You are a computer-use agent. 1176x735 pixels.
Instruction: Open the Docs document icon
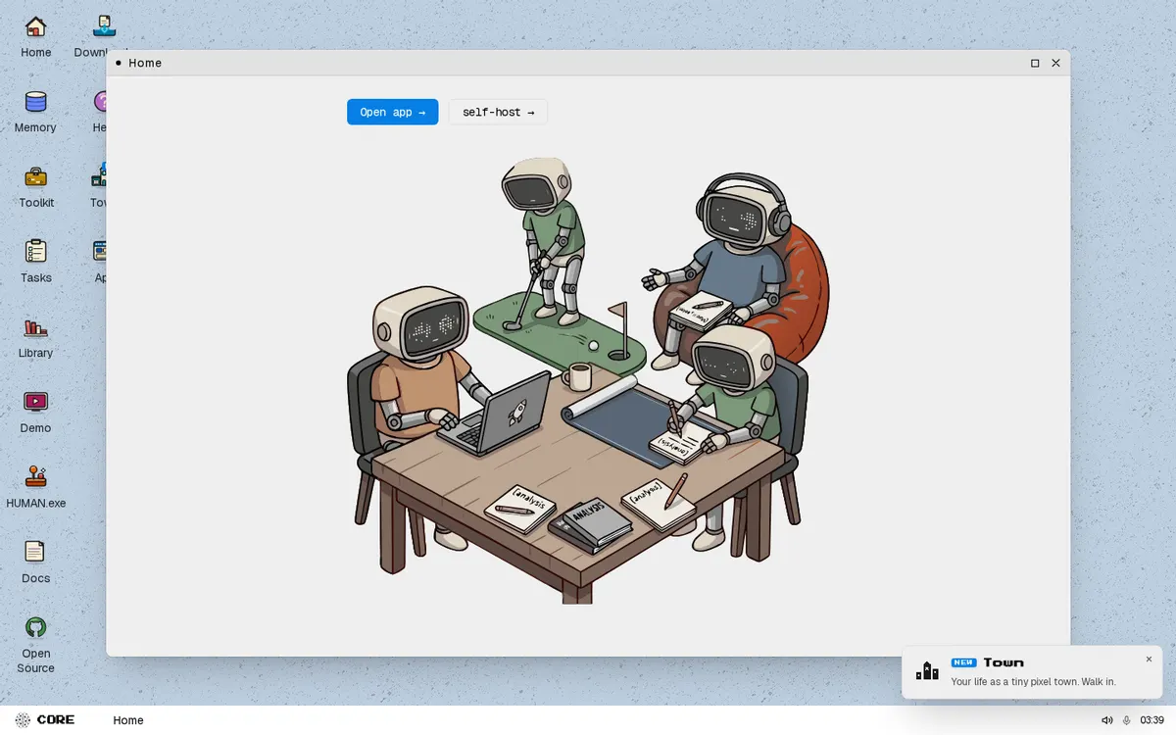click(x=35, y=563)
